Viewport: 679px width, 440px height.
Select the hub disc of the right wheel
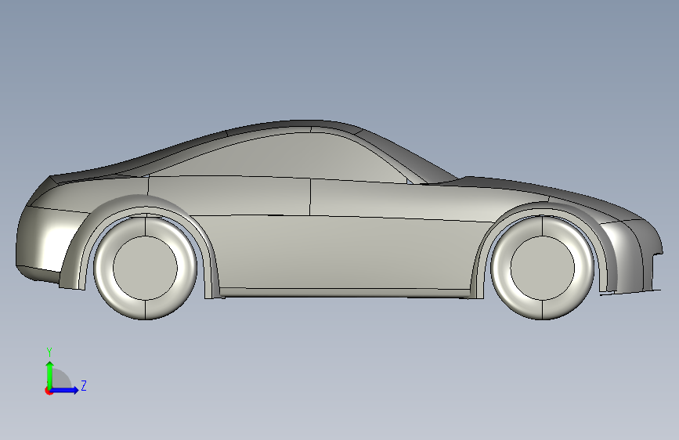[542, 268]
